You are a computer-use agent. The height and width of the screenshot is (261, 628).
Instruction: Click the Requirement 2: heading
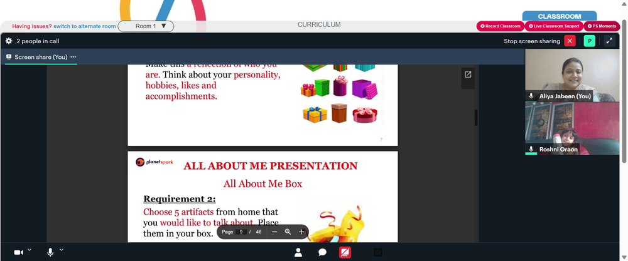(x=180, y=199)
